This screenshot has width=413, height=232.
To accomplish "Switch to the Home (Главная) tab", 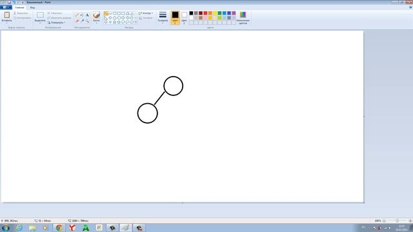I will [19, 8].
